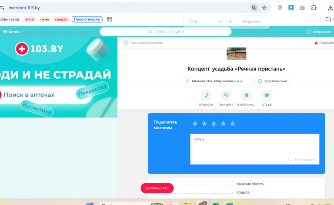Click the 75 % zoom value

point(193,21)
